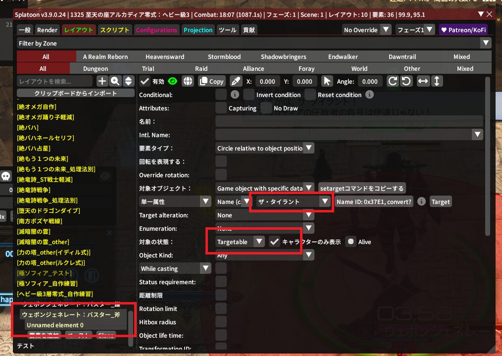Click the green eye visibility icon
502x356 pixels.
173,81
